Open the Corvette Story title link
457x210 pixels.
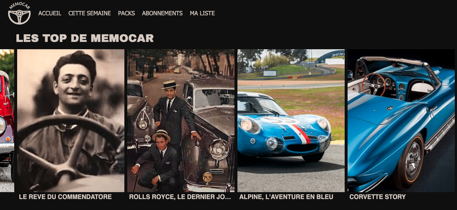pyautogui.click(x=377, y=197)
